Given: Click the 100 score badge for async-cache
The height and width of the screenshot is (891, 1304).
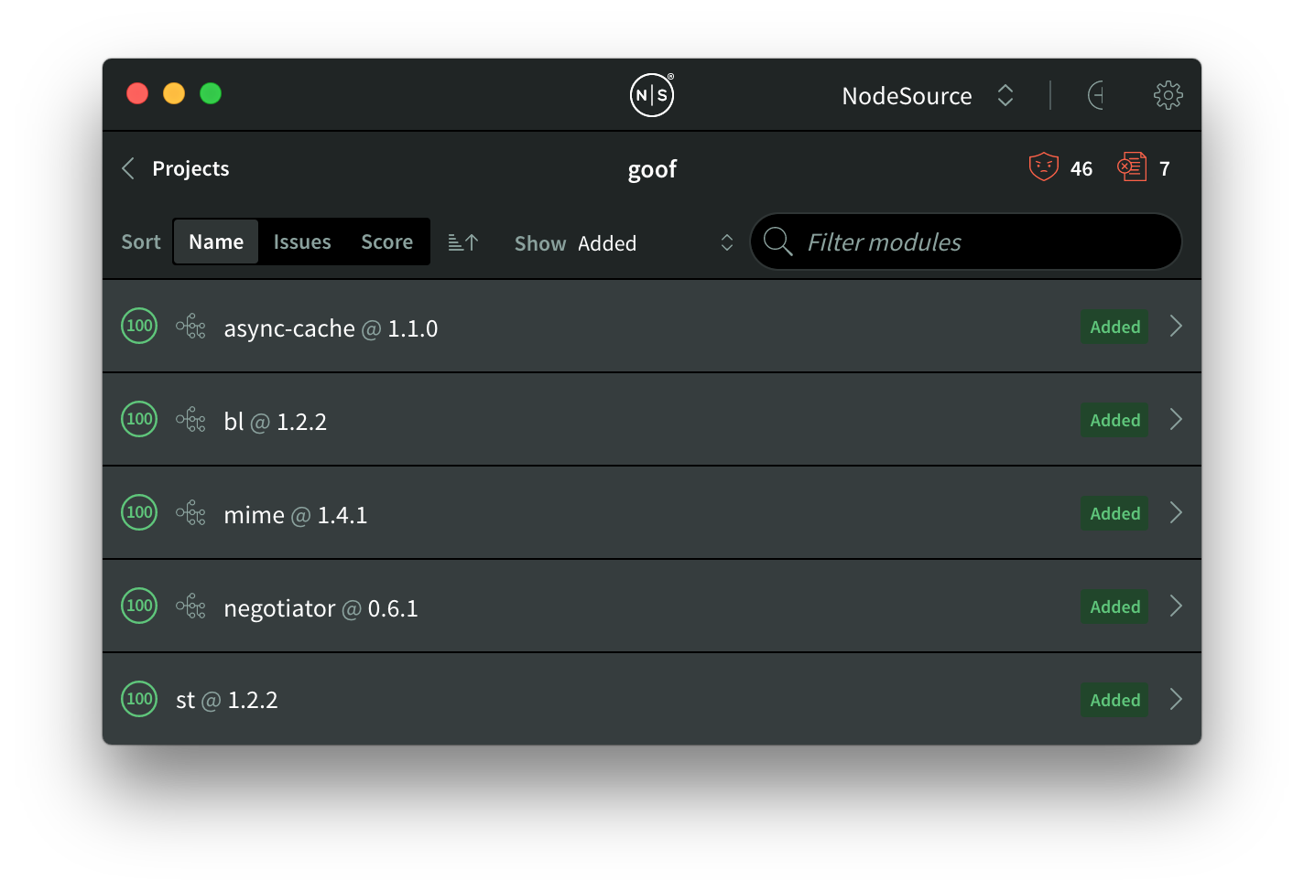Looking at the screenshot, I should click(x=139, y=326).
